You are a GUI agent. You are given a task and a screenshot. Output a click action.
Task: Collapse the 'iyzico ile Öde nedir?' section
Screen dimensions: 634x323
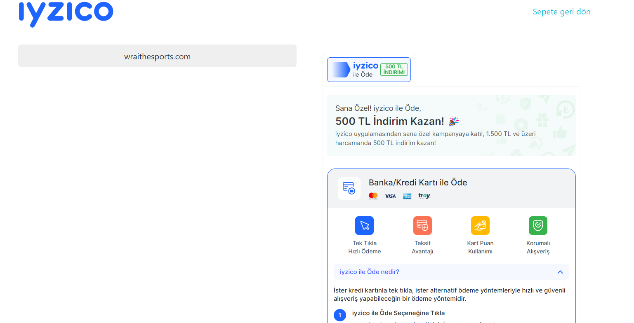click(451, 272)
